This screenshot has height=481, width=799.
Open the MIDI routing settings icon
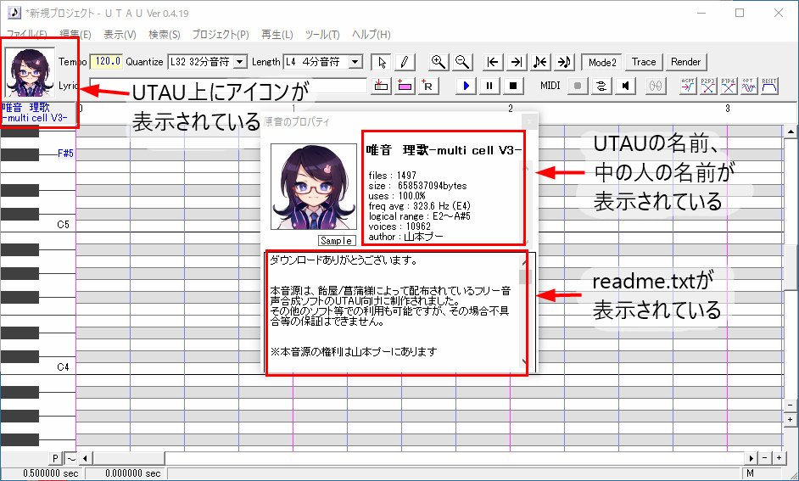tap(601, 86)
